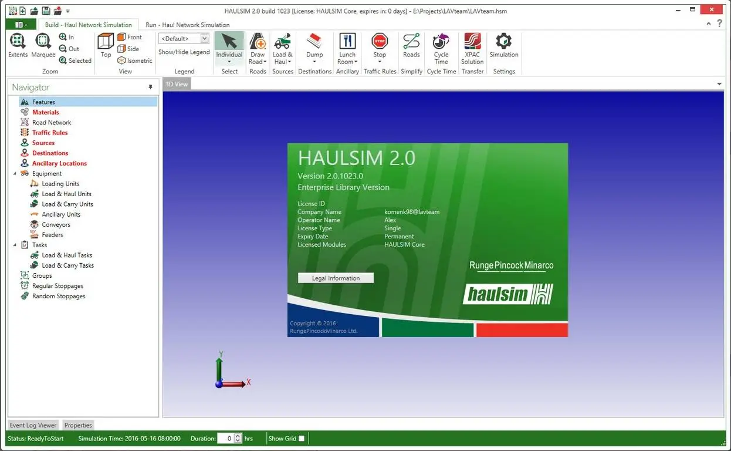731x451 pixels.
Task: Click the new file quick-access icon
Action: point(22,11)
